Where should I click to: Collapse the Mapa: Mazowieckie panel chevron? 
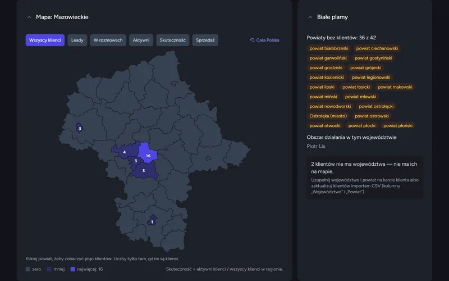29,17
